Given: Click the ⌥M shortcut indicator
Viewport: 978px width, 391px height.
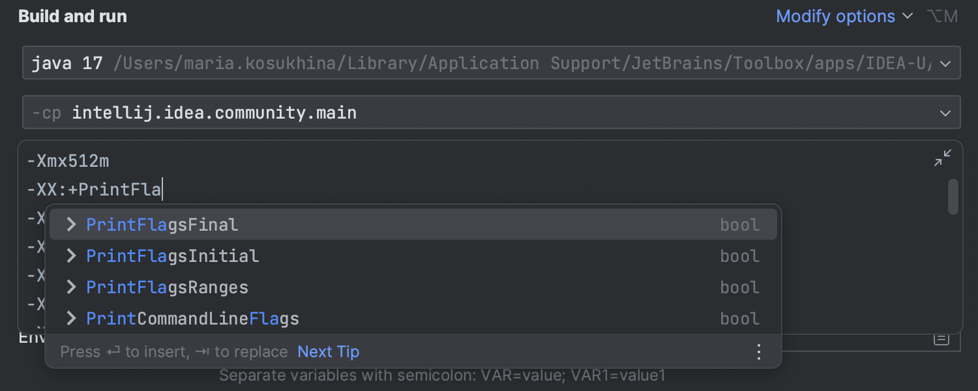Looking at the screenshot, I should pyautogui.click(x=942, y=16).
